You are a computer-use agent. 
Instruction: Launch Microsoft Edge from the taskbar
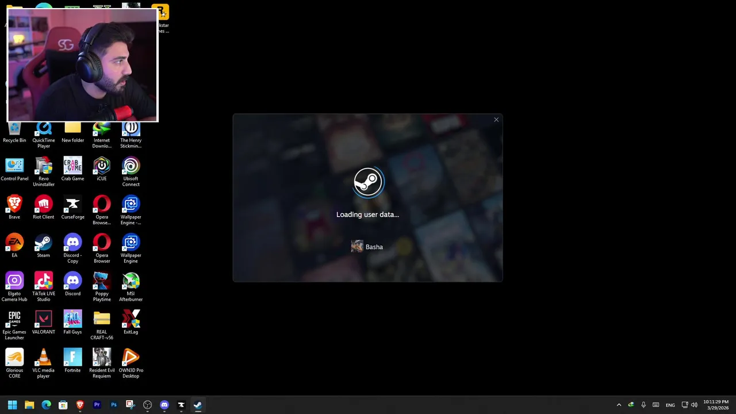coord(46,405)
